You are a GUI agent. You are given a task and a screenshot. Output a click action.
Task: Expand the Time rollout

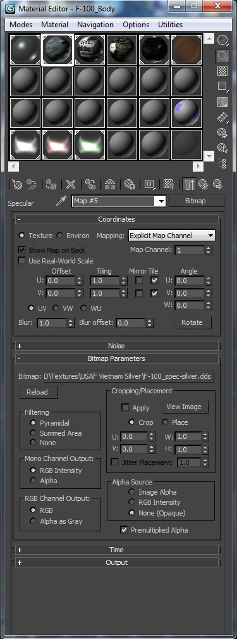[x=116, y=550]
